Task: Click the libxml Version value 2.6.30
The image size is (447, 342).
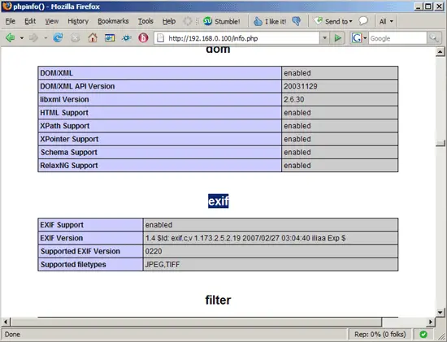Action: point(294,99)
